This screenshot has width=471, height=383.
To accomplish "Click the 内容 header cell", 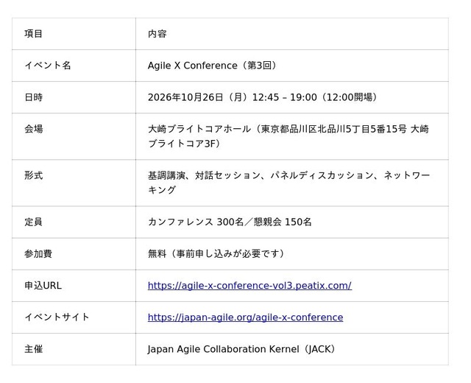I will (292, 34).
